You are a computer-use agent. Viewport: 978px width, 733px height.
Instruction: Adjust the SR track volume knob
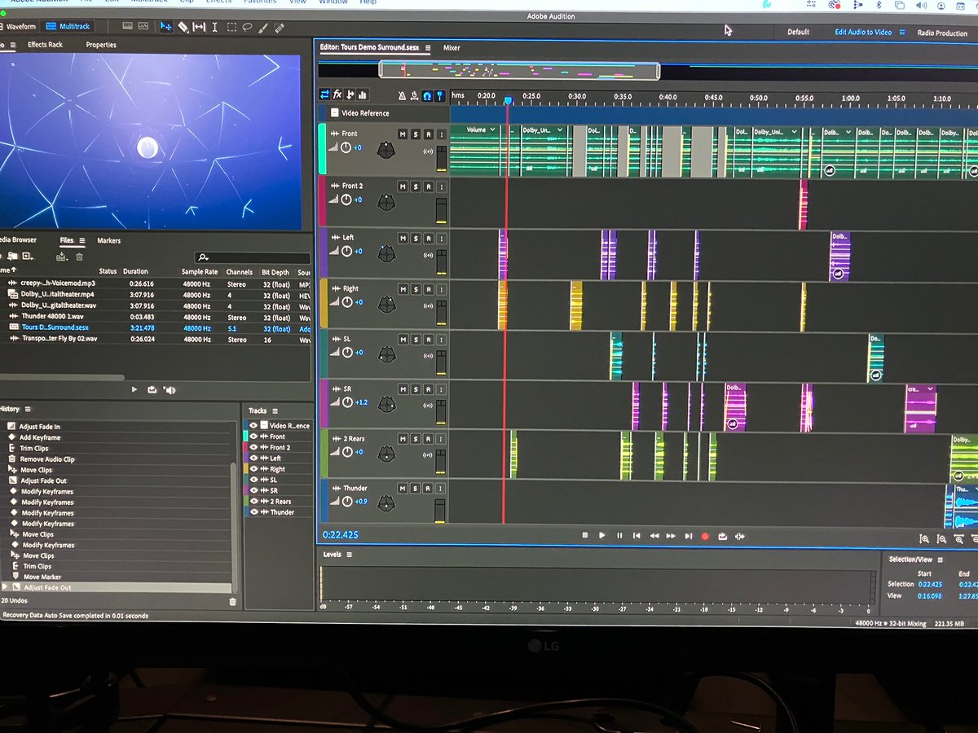tap(346, 402)
